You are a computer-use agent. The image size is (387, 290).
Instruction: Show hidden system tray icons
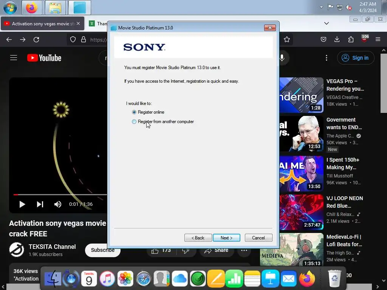[321, 7]
